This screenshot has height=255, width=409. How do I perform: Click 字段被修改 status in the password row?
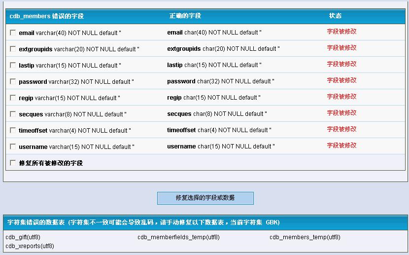[341, 80]
